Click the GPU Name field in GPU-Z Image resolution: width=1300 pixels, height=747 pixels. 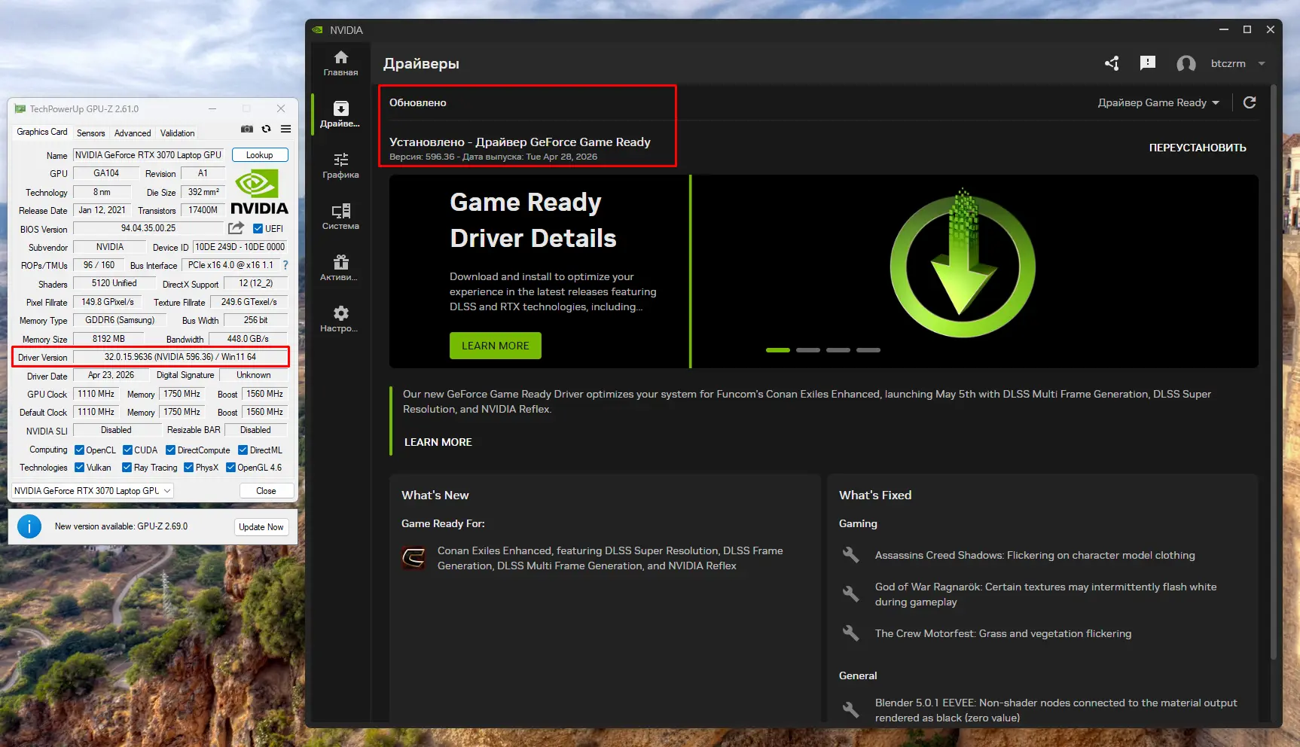click(148, 155)
